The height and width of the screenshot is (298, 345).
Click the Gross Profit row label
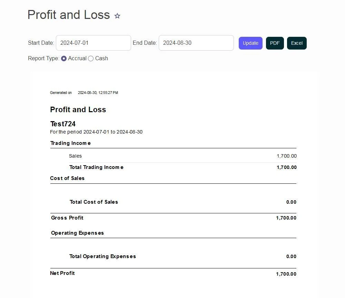click(67, 218)
